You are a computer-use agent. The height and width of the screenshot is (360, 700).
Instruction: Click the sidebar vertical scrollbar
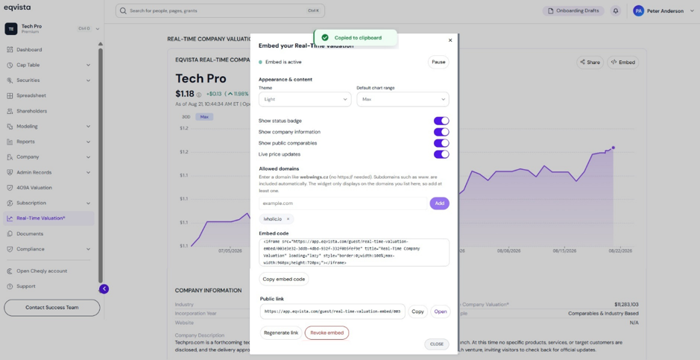click(x=101, y=165)
